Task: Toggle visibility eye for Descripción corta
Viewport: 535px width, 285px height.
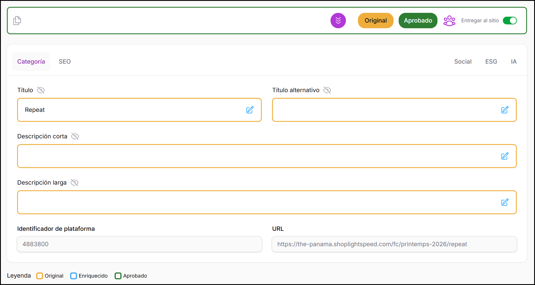Action: click(x=75, y=136)
